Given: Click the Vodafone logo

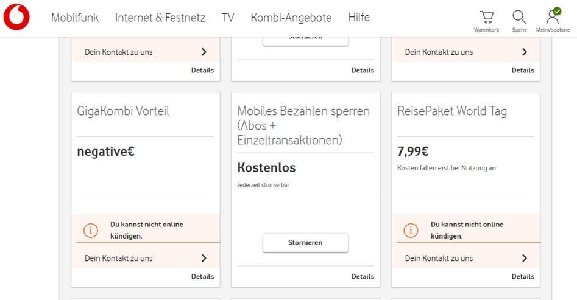Looking at the screenshot, I should click(x=16, y=18).
